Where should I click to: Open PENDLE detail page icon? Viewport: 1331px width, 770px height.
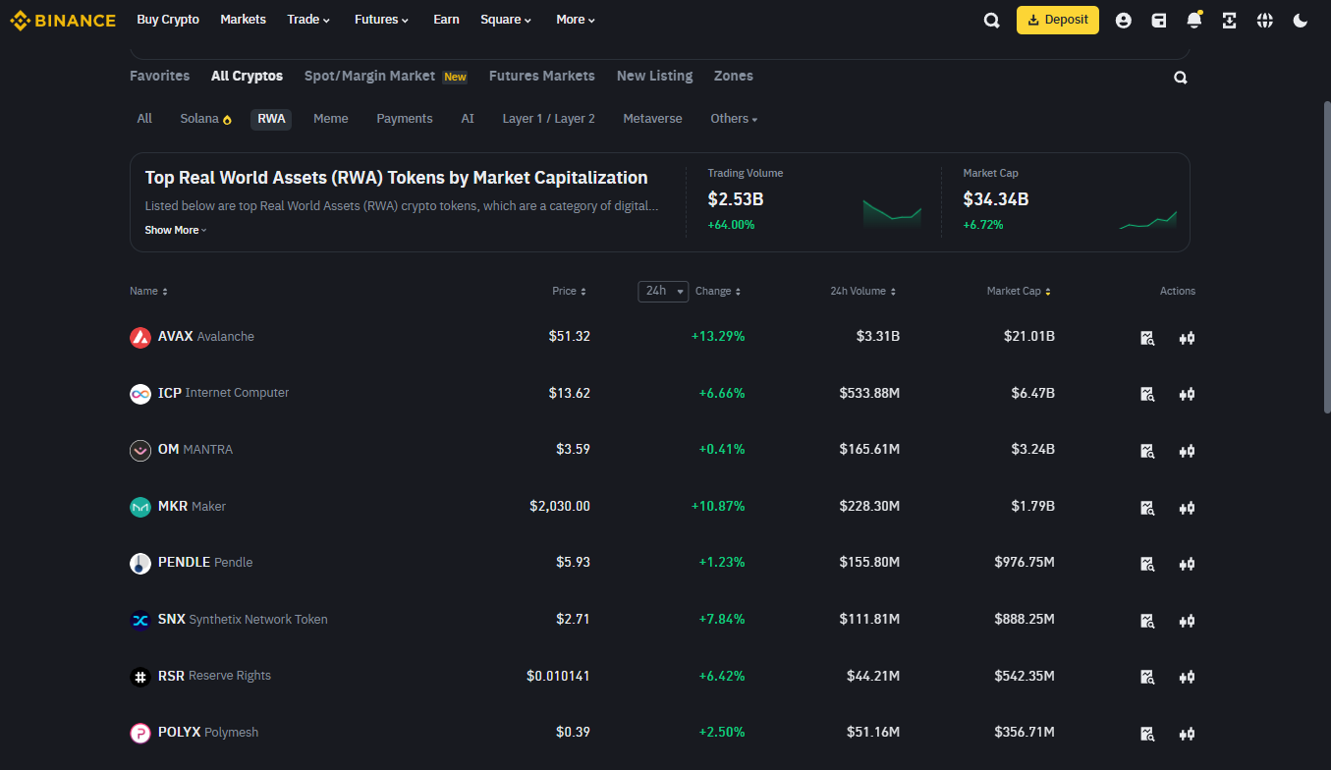coord(1147,564)
